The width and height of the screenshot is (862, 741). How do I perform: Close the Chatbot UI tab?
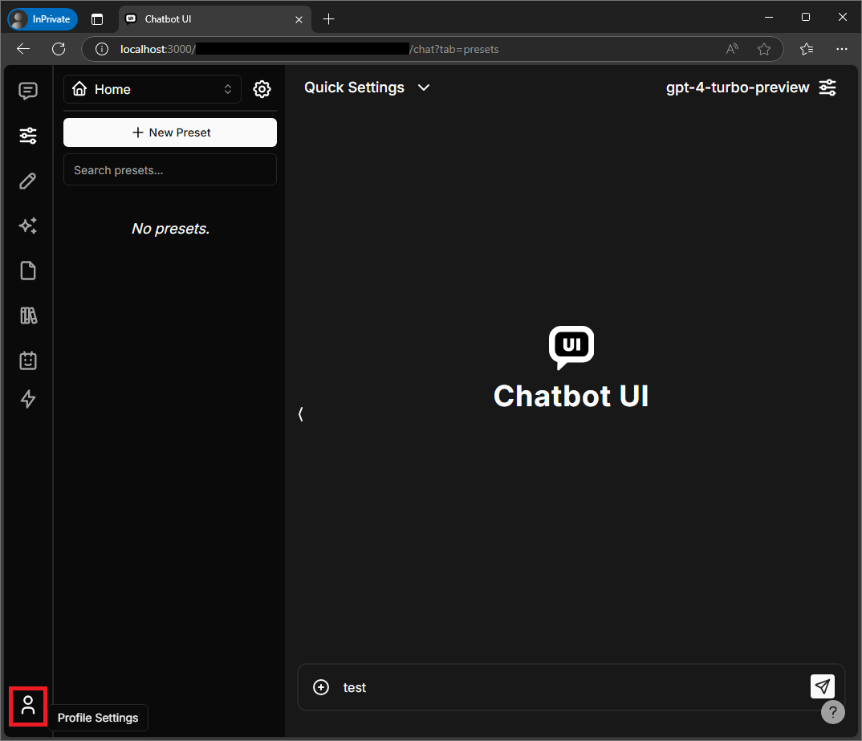coord(299,19)
